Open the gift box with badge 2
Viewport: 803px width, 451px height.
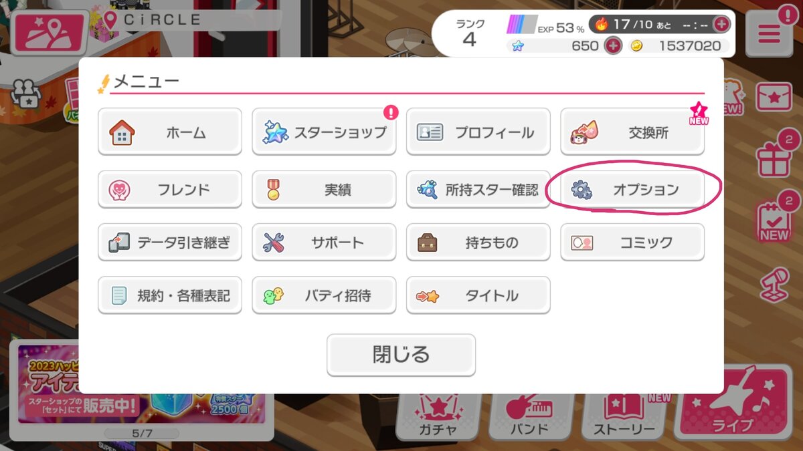tap(774, 159)
